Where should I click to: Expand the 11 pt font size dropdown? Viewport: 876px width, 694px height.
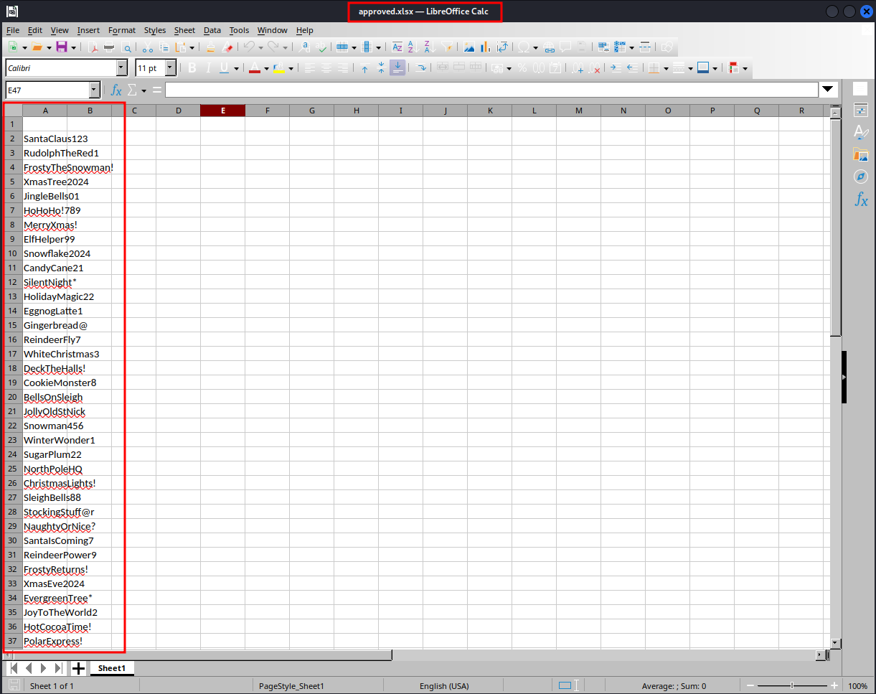tap(170, 68)
